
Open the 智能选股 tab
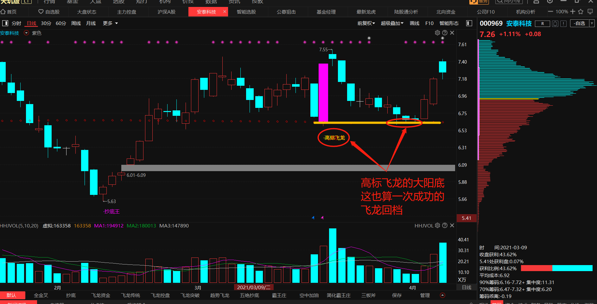point(246,12)
